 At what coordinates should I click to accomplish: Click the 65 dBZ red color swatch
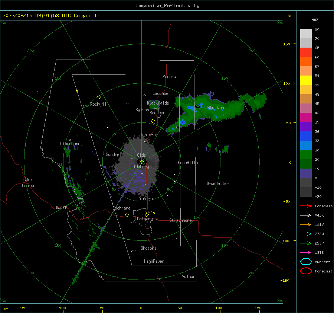coord(306,52)
